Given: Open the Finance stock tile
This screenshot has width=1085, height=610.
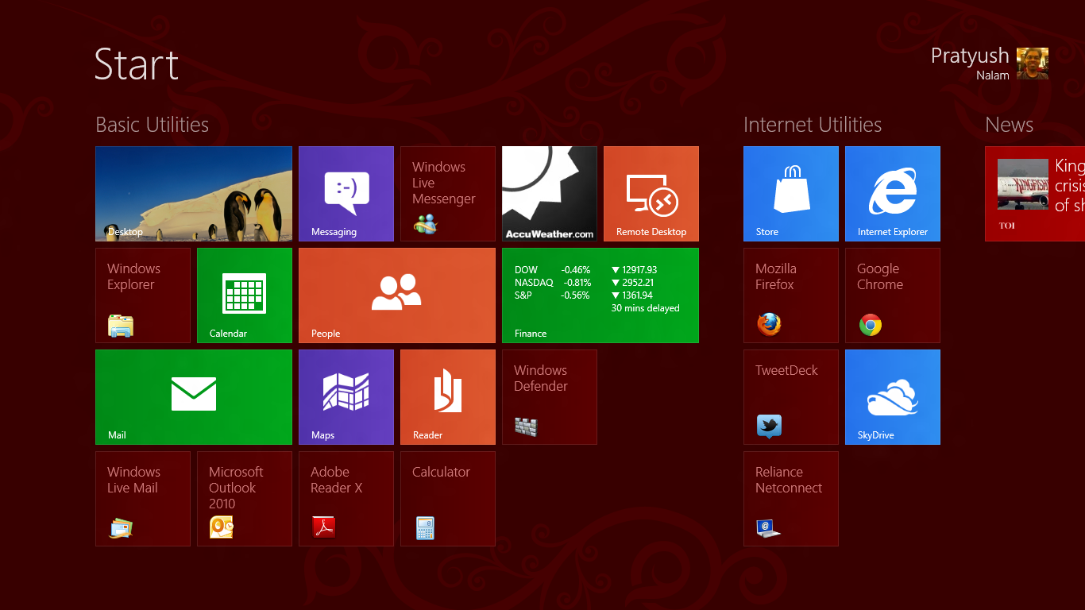Looking at the screenshot, I should [600, 295].
